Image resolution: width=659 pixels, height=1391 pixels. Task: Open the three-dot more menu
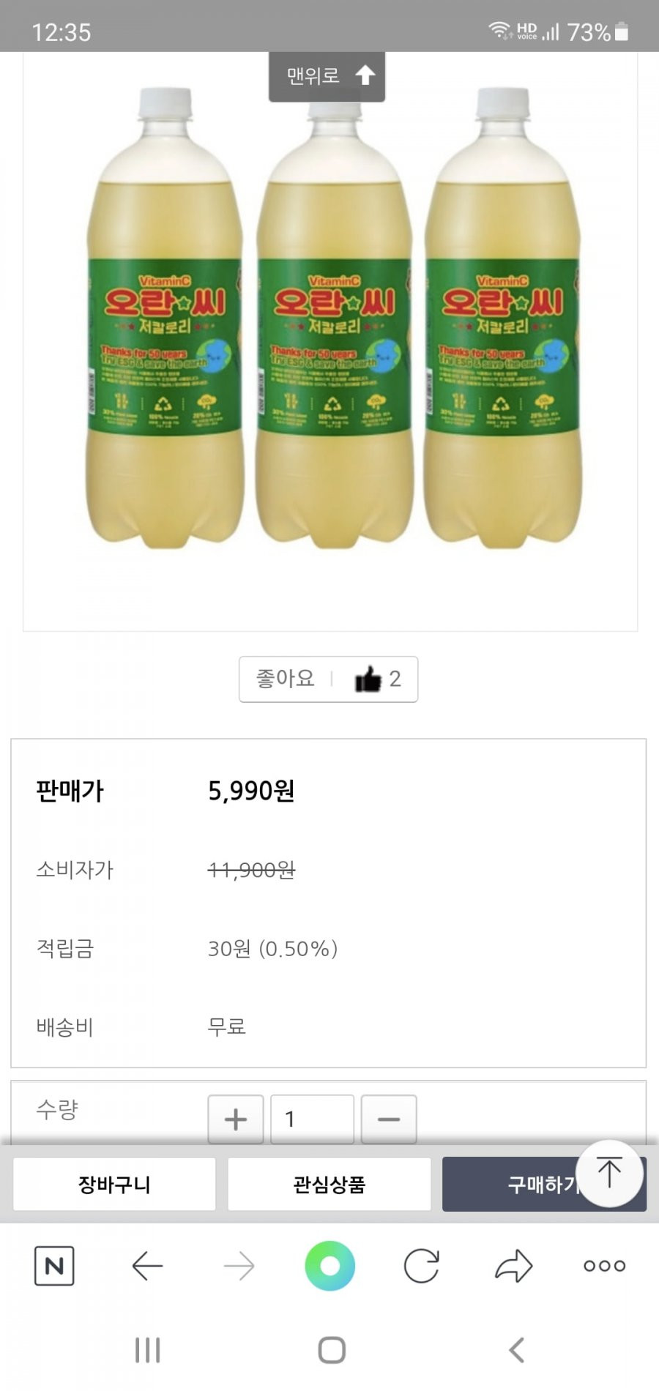point(605,1266)
